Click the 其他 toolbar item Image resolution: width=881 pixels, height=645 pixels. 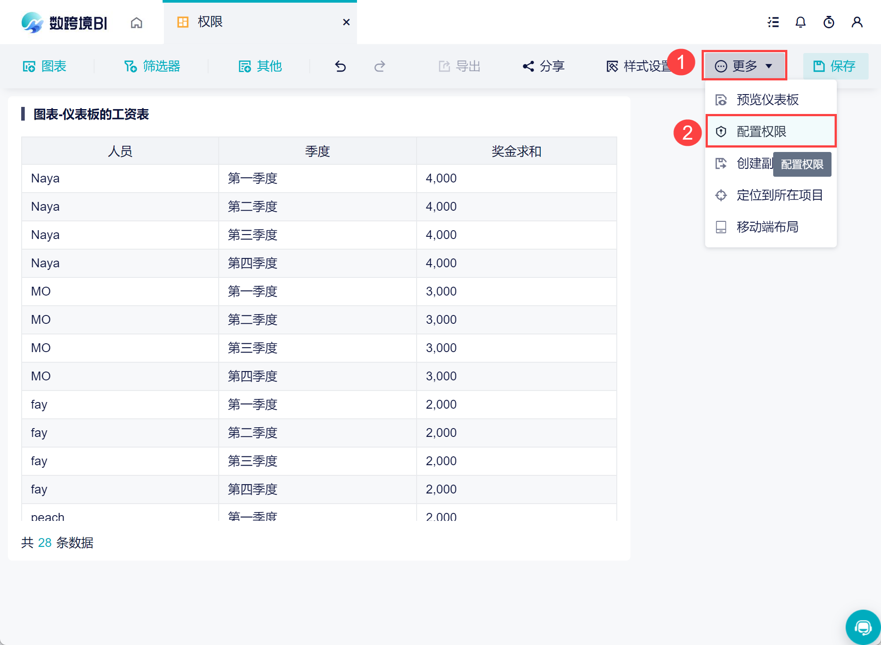pyautogui.click(x=260, y=66)
